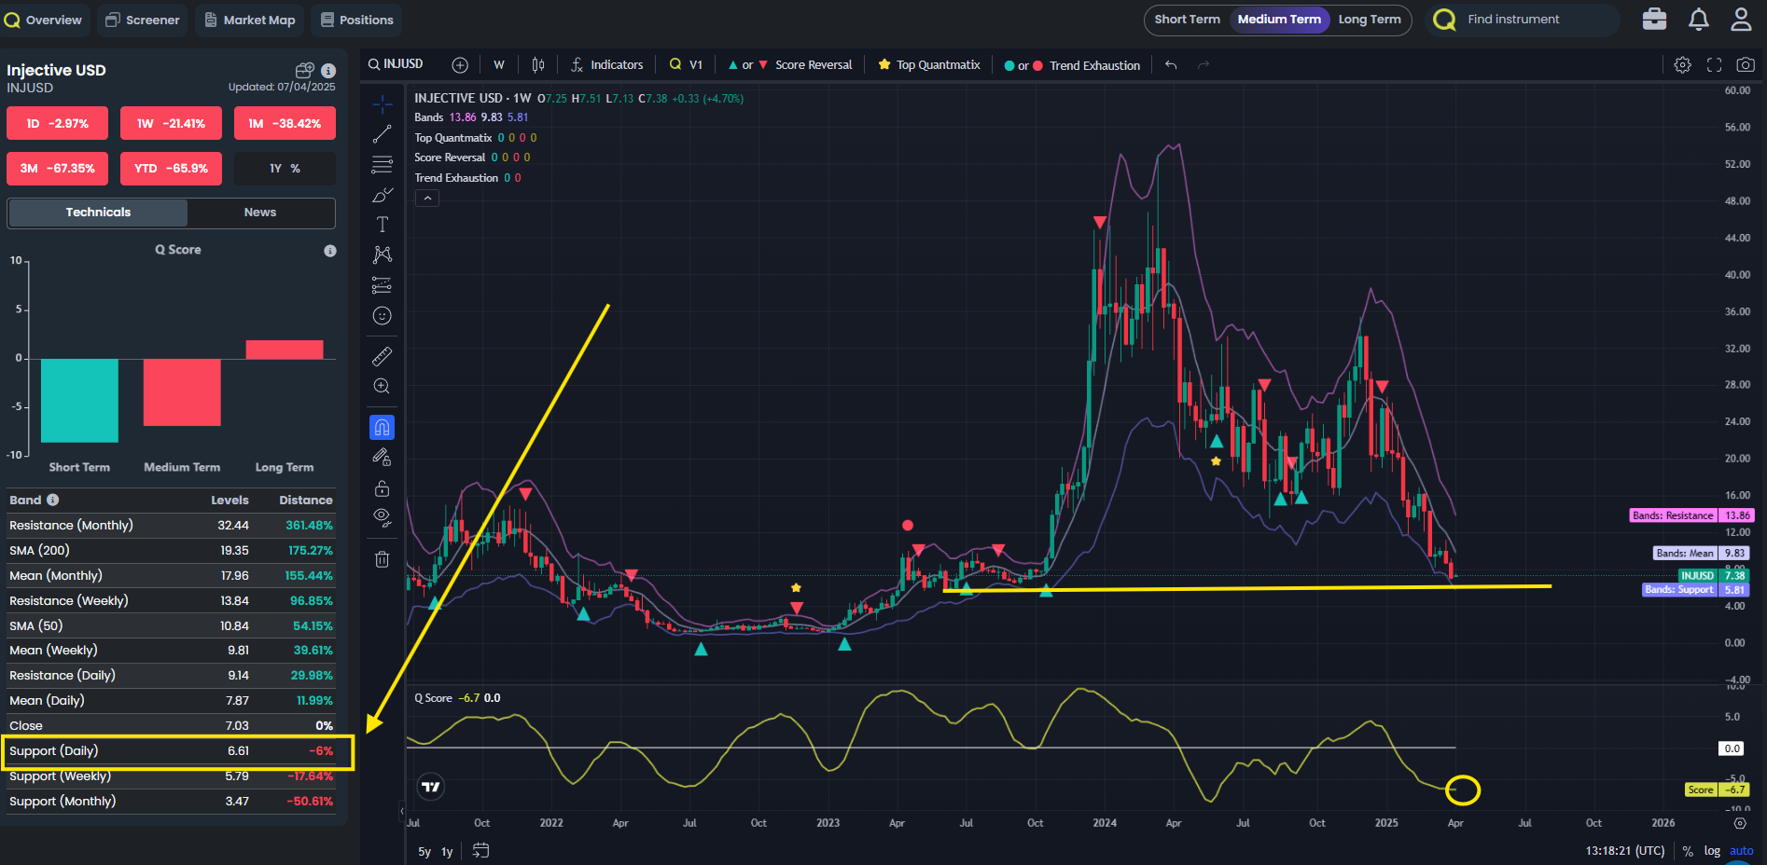The height and width of the screenshot is (865, 1767).
Task: Toggle the percent scale mode
Action: pyautogui.click(x=1688, y=851)
